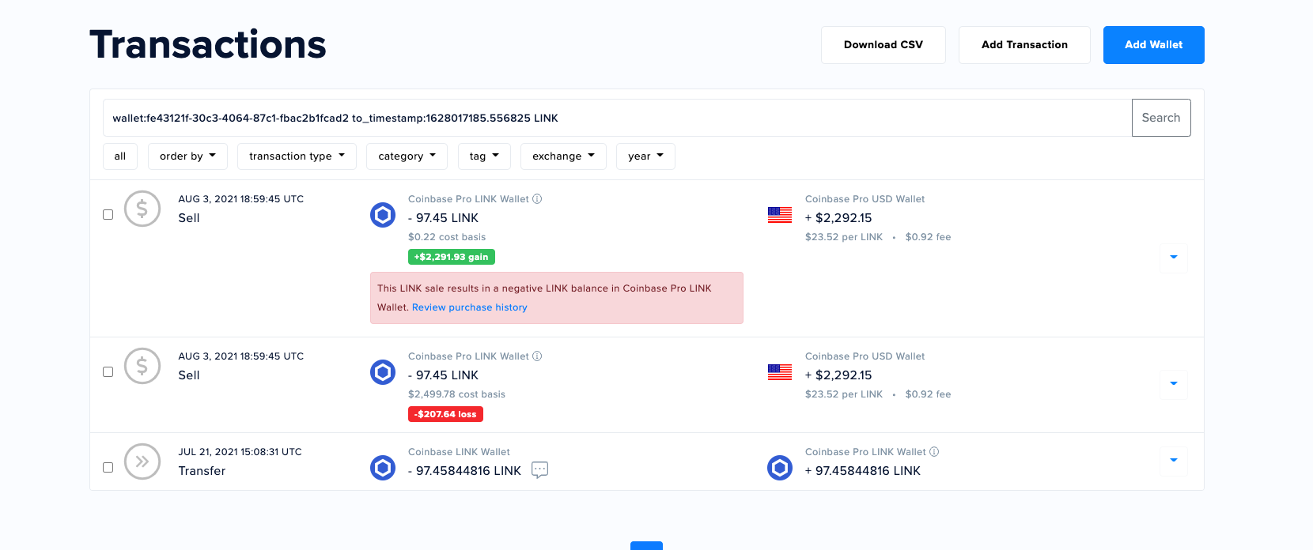The height and width of the screenshot is (550, 1313).
Task: Click the $0.92 fee text in the loss row
Action: coord(928,394)
